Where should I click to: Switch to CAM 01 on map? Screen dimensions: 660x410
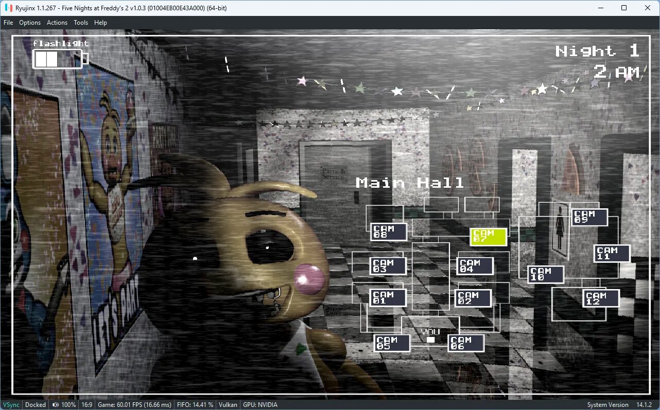(389, 298)
